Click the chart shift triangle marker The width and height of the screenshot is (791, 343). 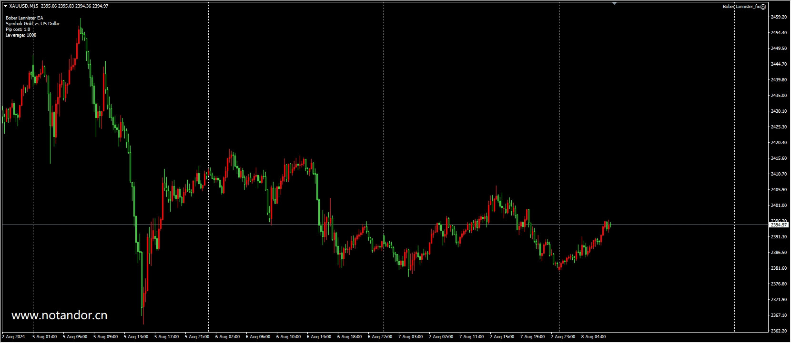pyautogui.click(x=614, y=3)
